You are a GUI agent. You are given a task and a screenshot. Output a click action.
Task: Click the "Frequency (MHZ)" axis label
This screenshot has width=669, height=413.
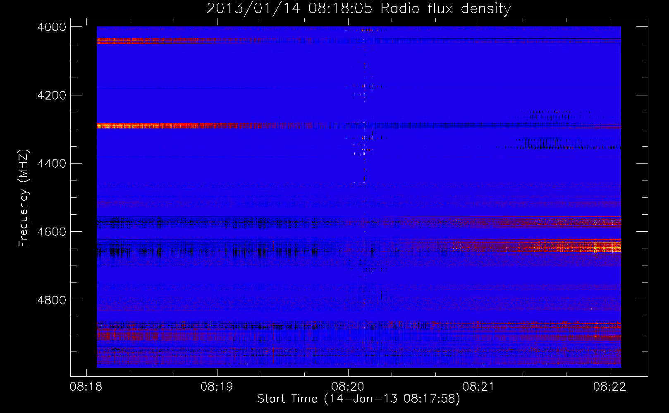[x=24, y=198]
